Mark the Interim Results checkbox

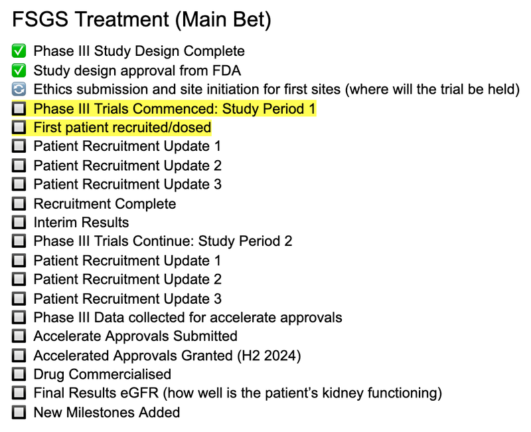click(19, 223)
